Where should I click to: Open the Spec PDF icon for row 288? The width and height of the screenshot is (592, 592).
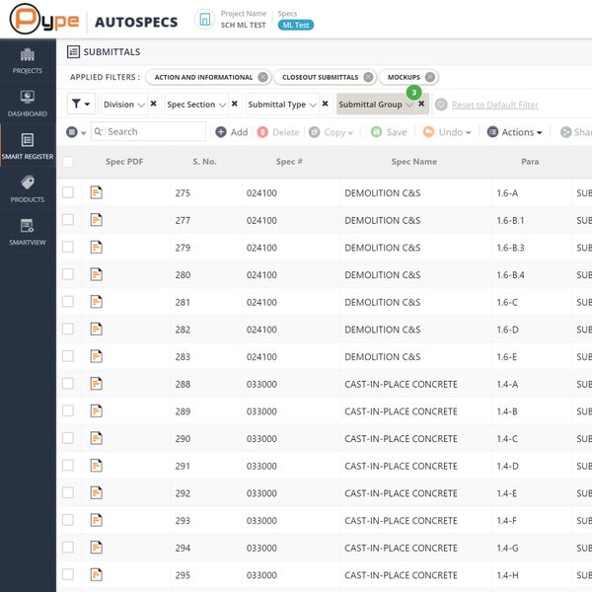pyautogui.click(x=97, y=384)
